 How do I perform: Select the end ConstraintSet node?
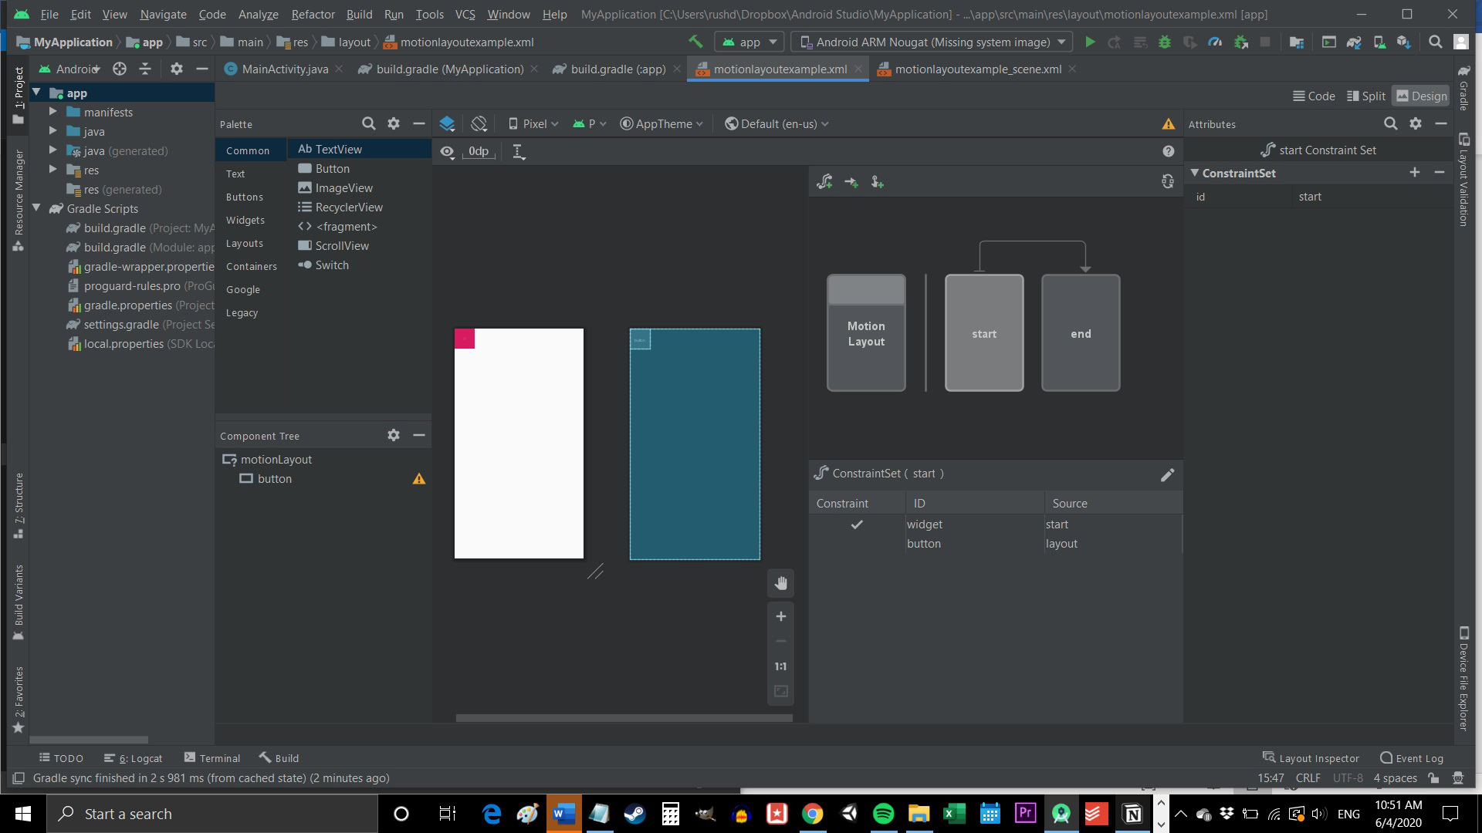[x=1081, y=334]
